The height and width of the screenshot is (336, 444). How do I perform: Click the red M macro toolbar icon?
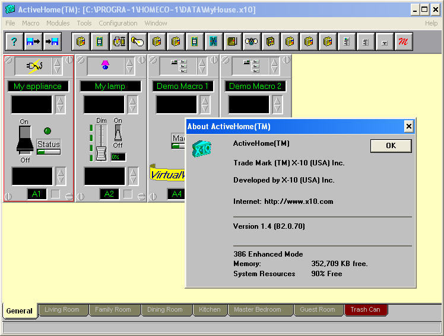(x=404, y=41)
